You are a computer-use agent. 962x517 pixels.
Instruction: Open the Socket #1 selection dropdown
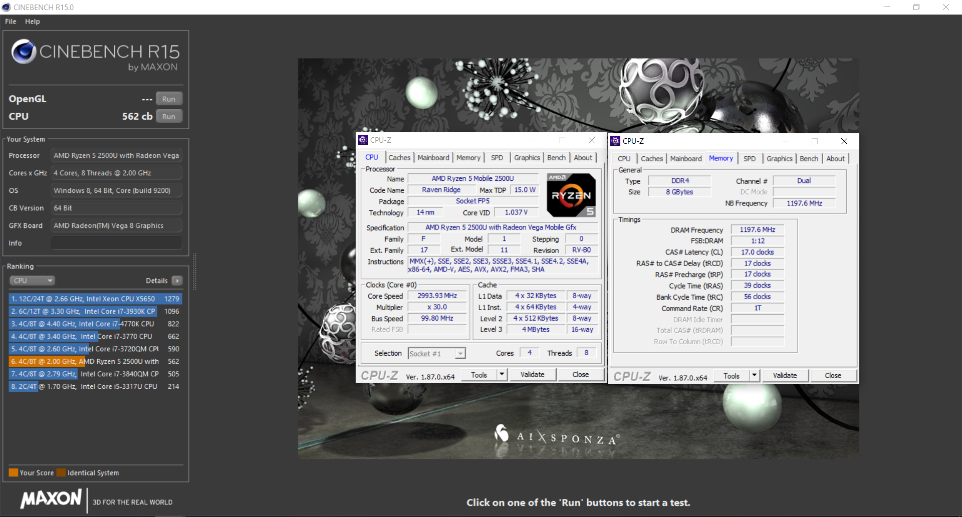pyautogui.click(x=436, y=354)
